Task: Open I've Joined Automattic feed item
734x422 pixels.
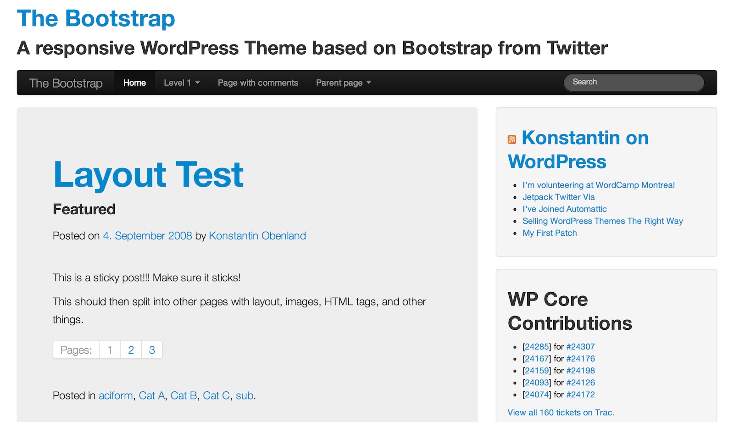Action: (564, 209)
